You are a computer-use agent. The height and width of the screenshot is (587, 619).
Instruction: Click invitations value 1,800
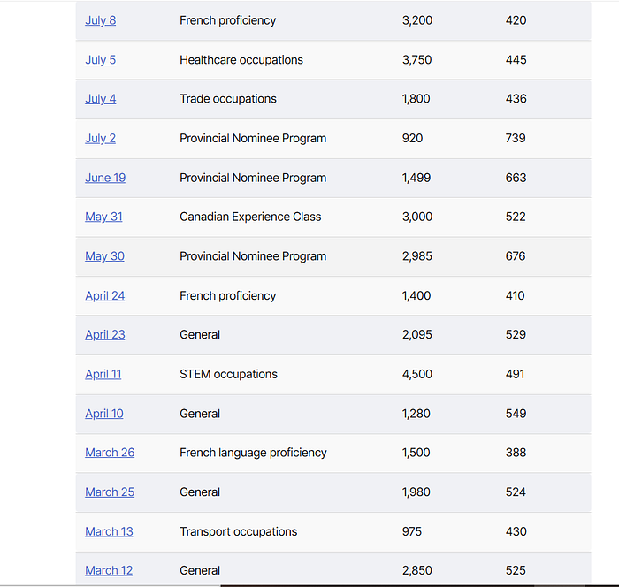pyautogui.click(x=416, y=99)
